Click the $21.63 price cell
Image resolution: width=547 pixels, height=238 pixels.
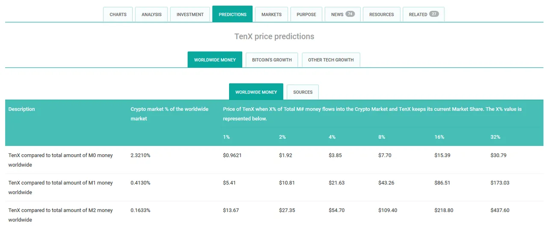(336, 182)
